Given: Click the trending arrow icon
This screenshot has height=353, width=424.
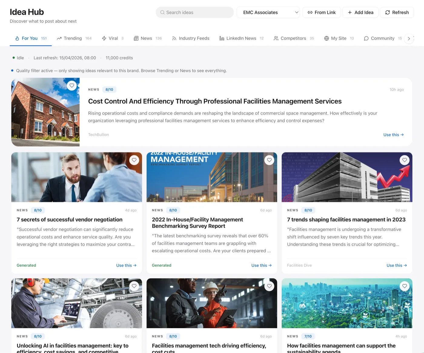Looking at the screenshot, I should 59,38.
